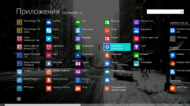Screen dimensions: 190x106
Task: Open Камера camera icon
Action: click(x=78, y=64)
